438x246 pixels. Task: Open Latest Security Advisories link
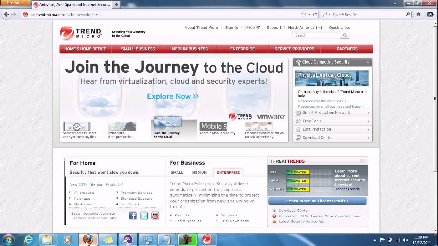click(x=301, y=221)
